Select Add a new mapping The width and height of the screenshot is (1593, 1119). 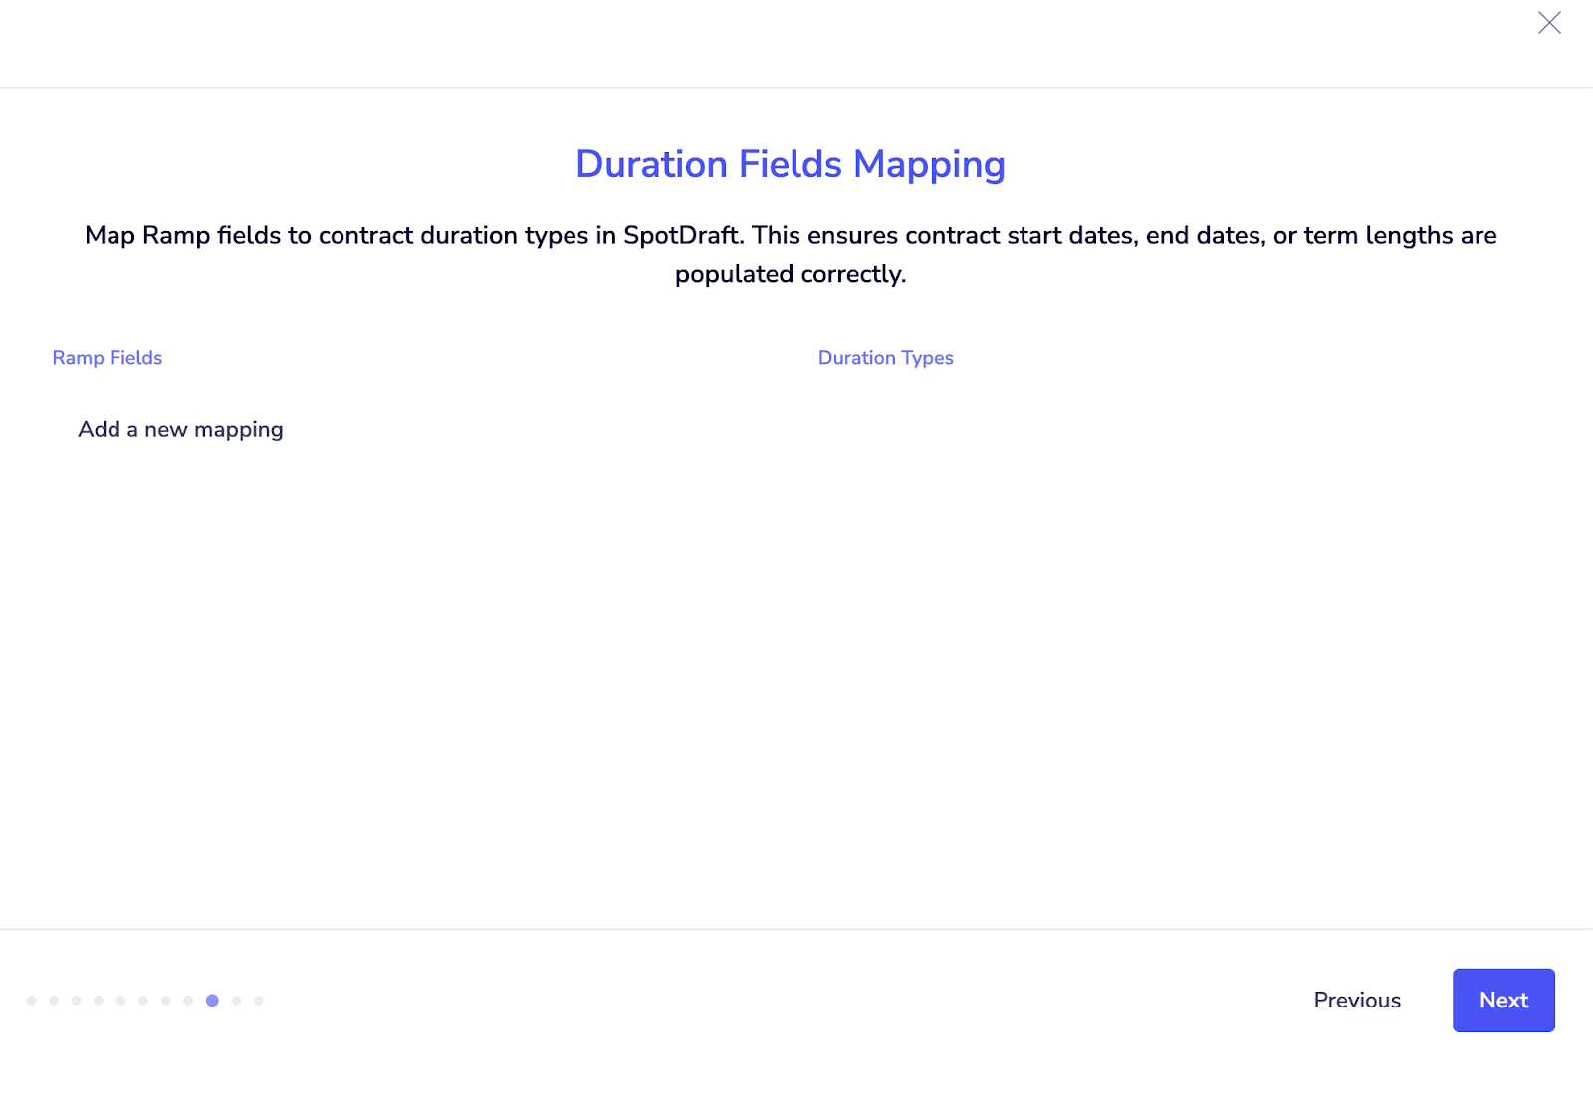(x=180, y=429)
